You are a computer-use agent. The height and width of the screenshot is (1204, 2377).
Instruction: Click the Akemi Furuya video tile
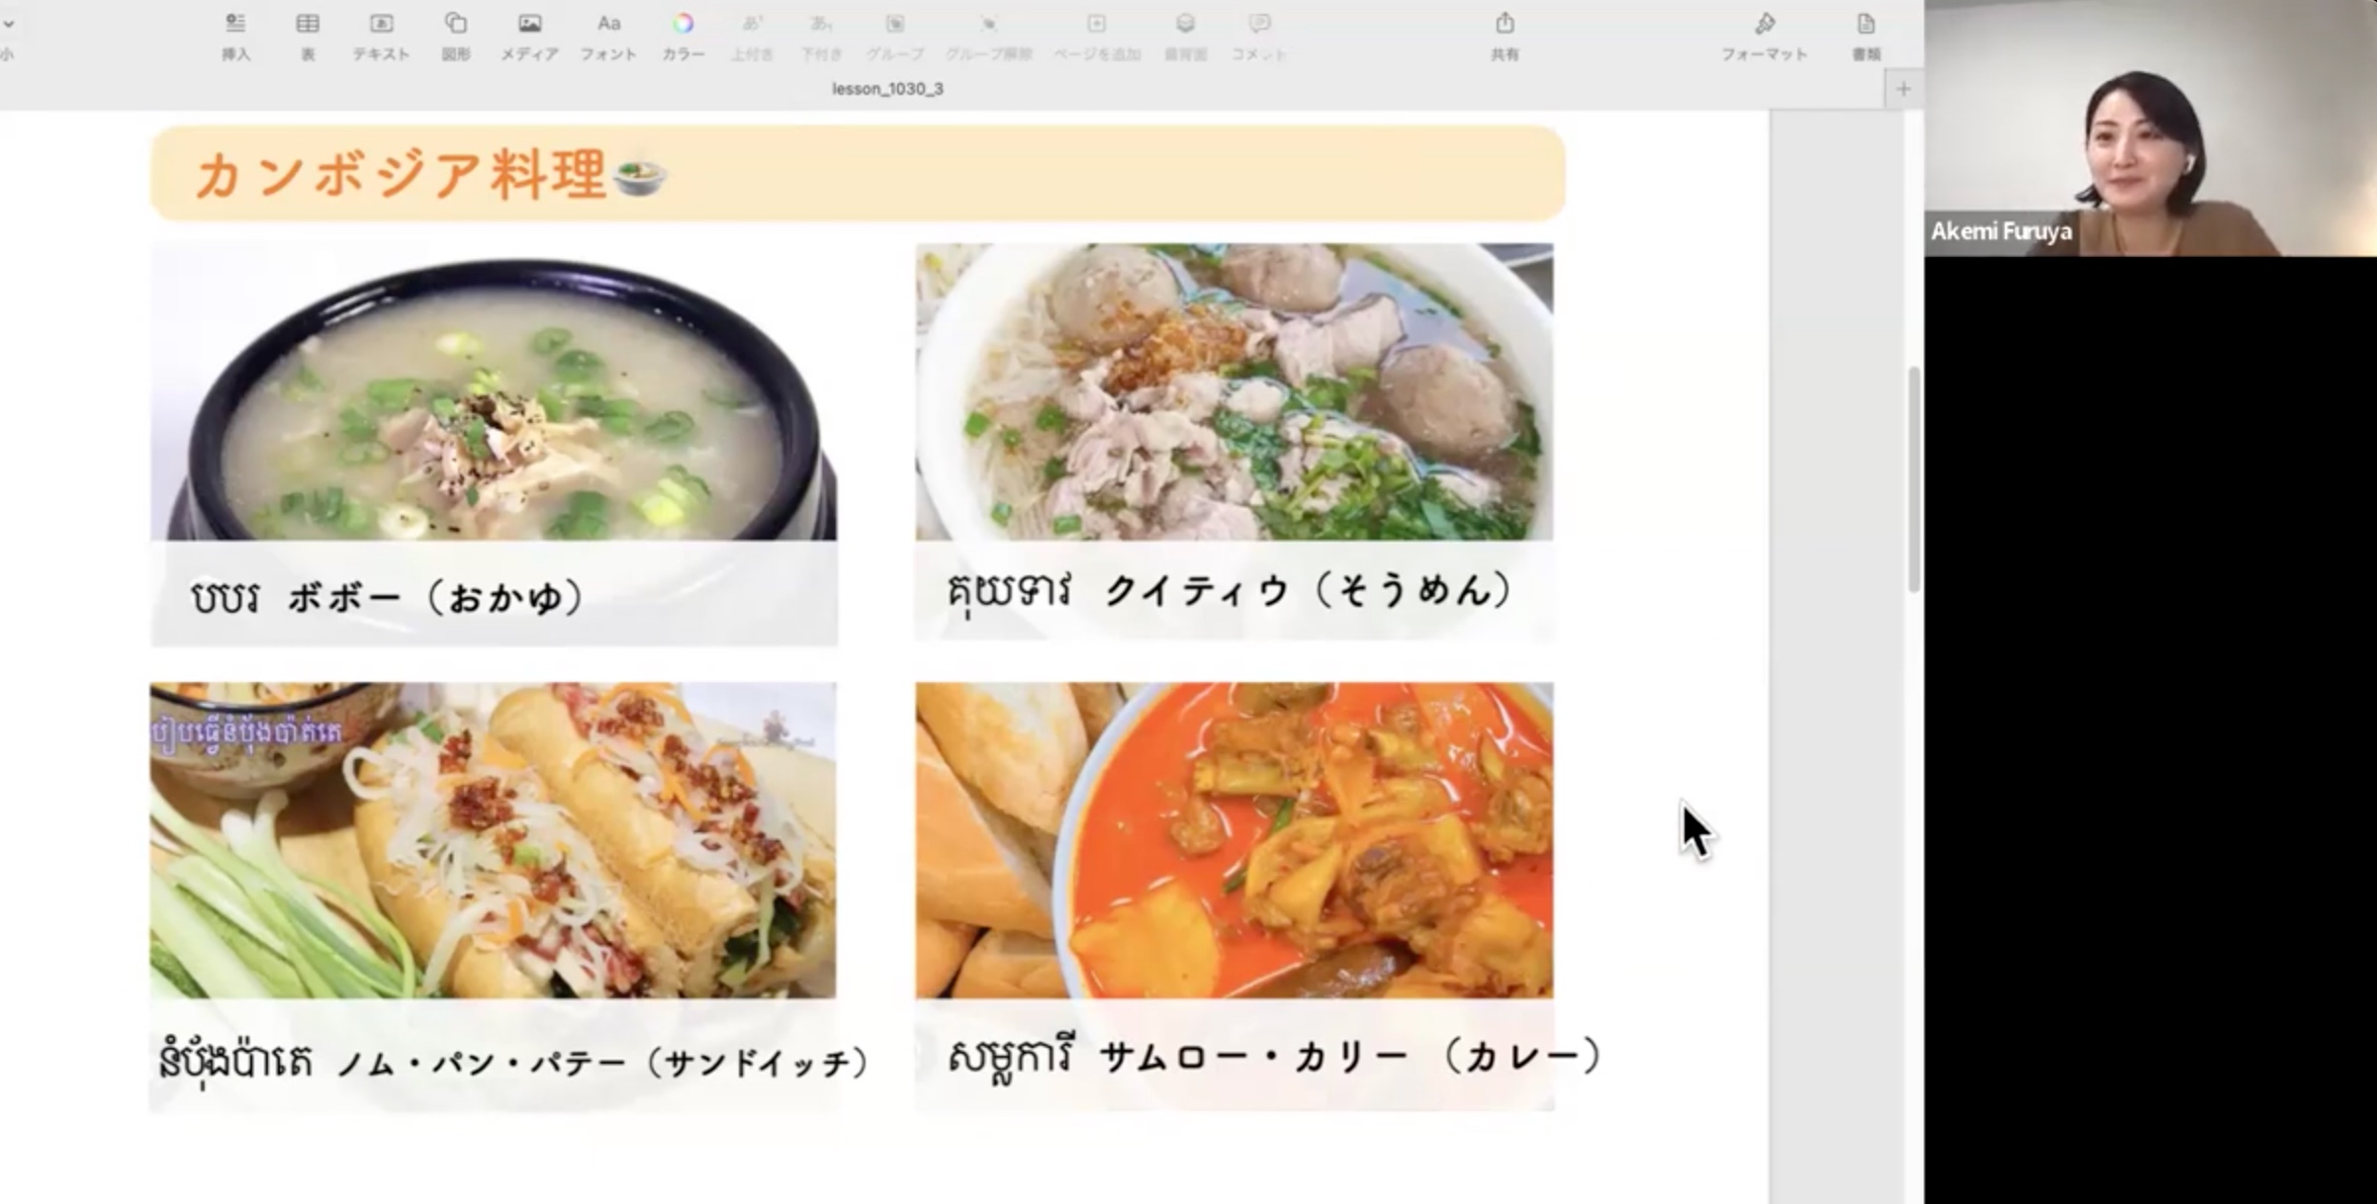[2149, 129]
